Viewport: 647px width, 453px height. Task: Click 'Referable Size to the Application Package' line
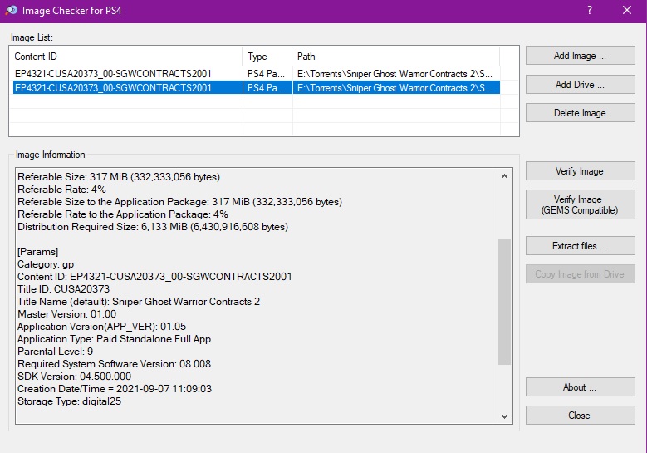point(180,201)
